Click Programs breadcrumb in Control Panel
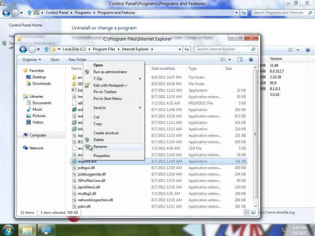Image resolution: width=315 pixels, height=236 pixels. coord(83,13)
